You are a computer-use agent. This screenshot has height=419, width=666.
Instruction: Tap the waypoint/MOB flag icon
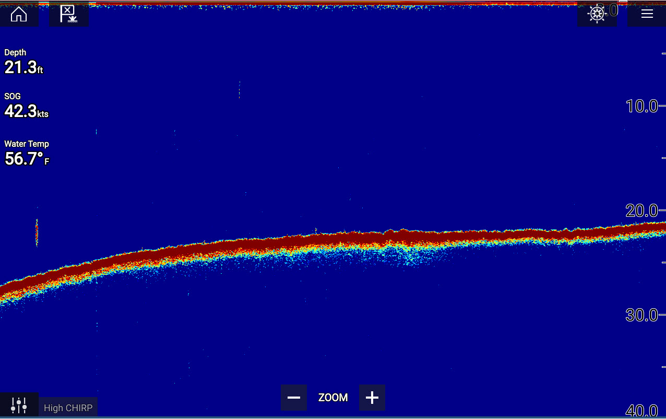(68, 14)
